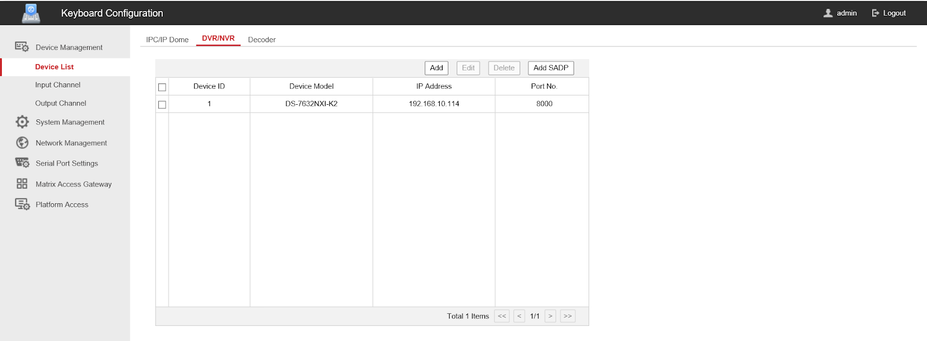Click the Serial Port Settings icon
This screenshot has height=341, width=927.
22,163
